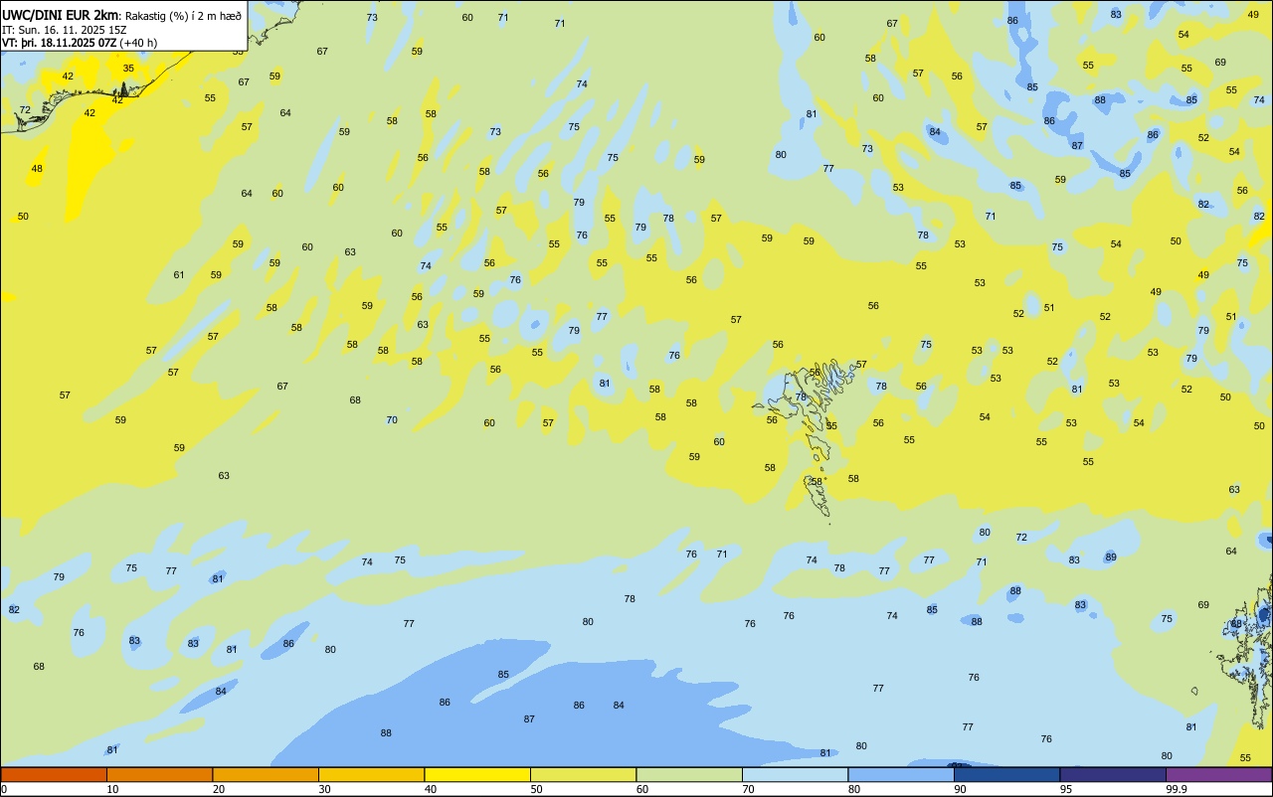Click the humidity value "48" on the map
Image resolution: width=1273 pixels, height=797 pixels.
click(37, 169)
